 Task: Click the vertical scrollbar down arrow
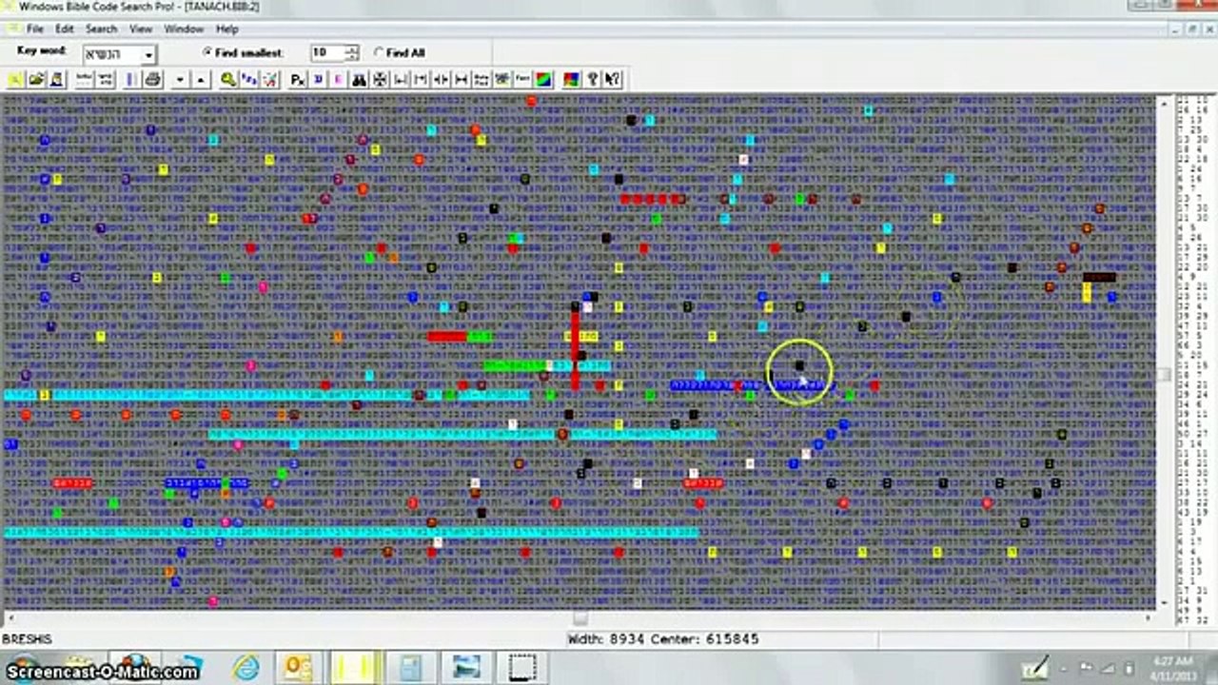pos(1166,603)
